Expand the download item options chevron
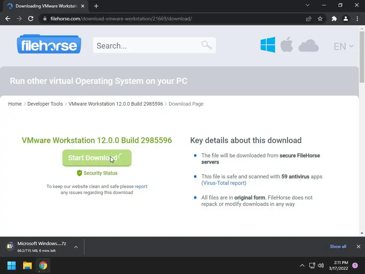The width and height of the screenshot is (365, 274). 76,247
